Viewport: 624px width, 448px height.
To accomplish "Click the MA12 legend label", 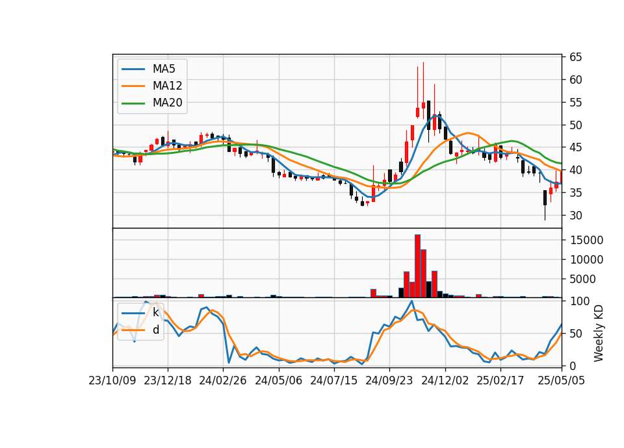I will coord(167,86).
